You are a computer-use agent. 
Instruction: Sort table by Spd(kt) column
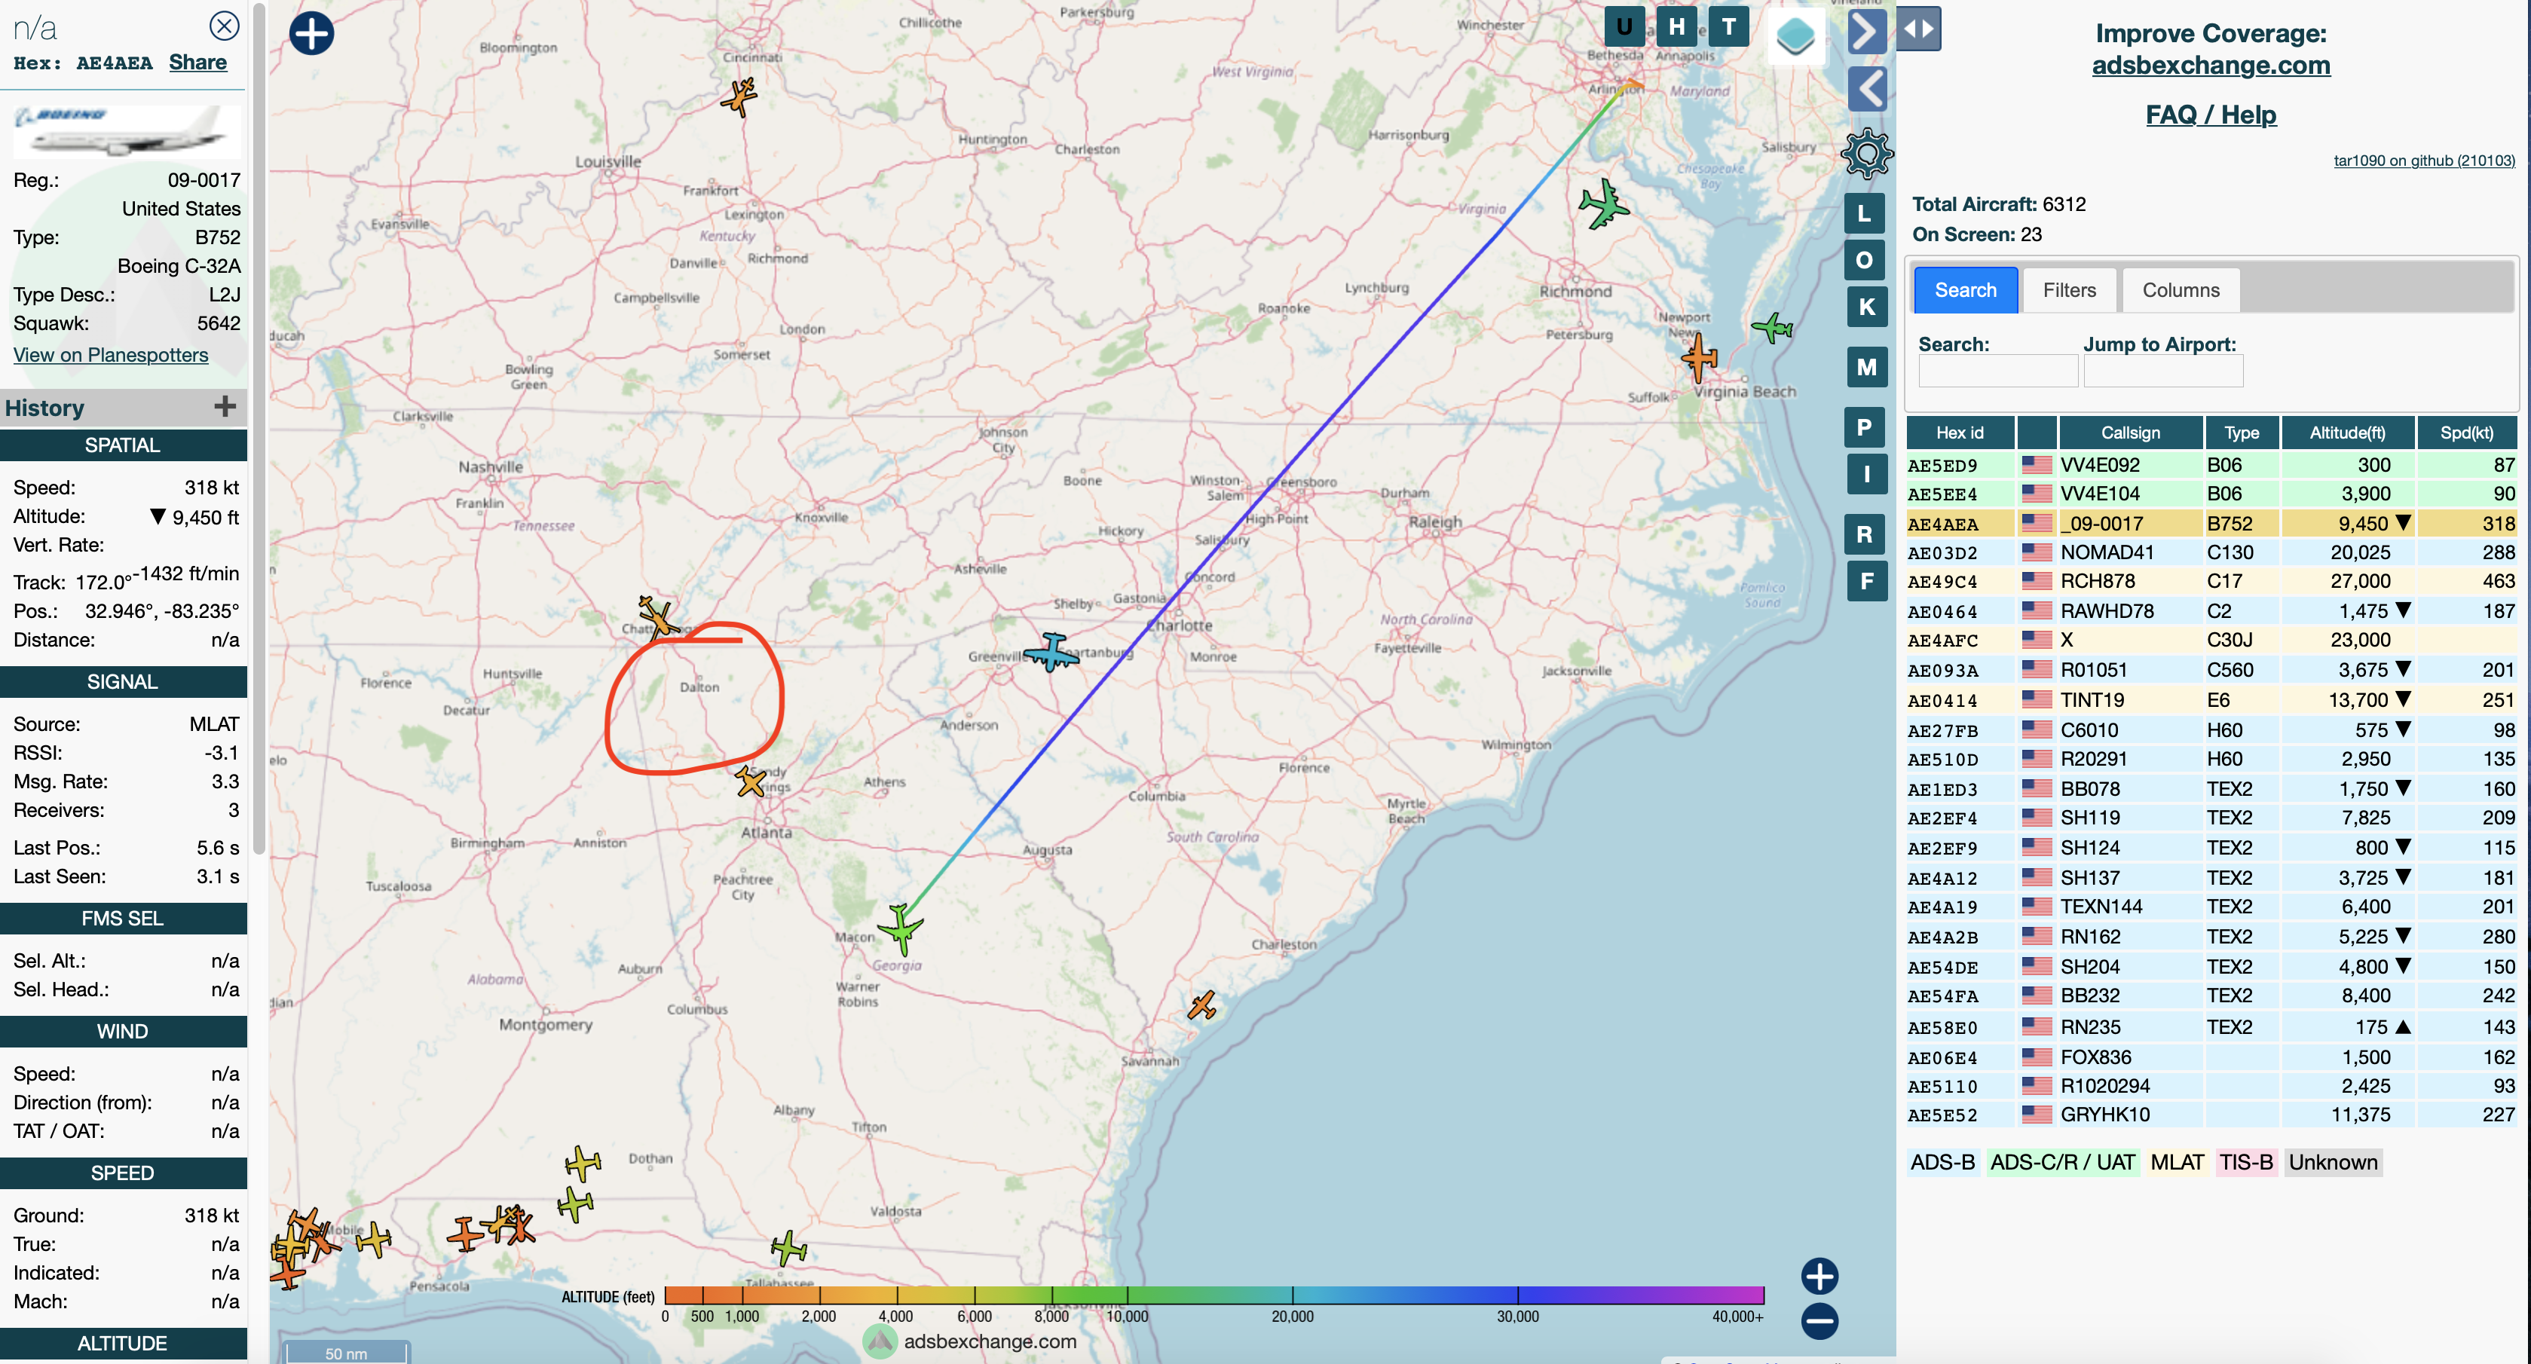tap(2466, 433)
